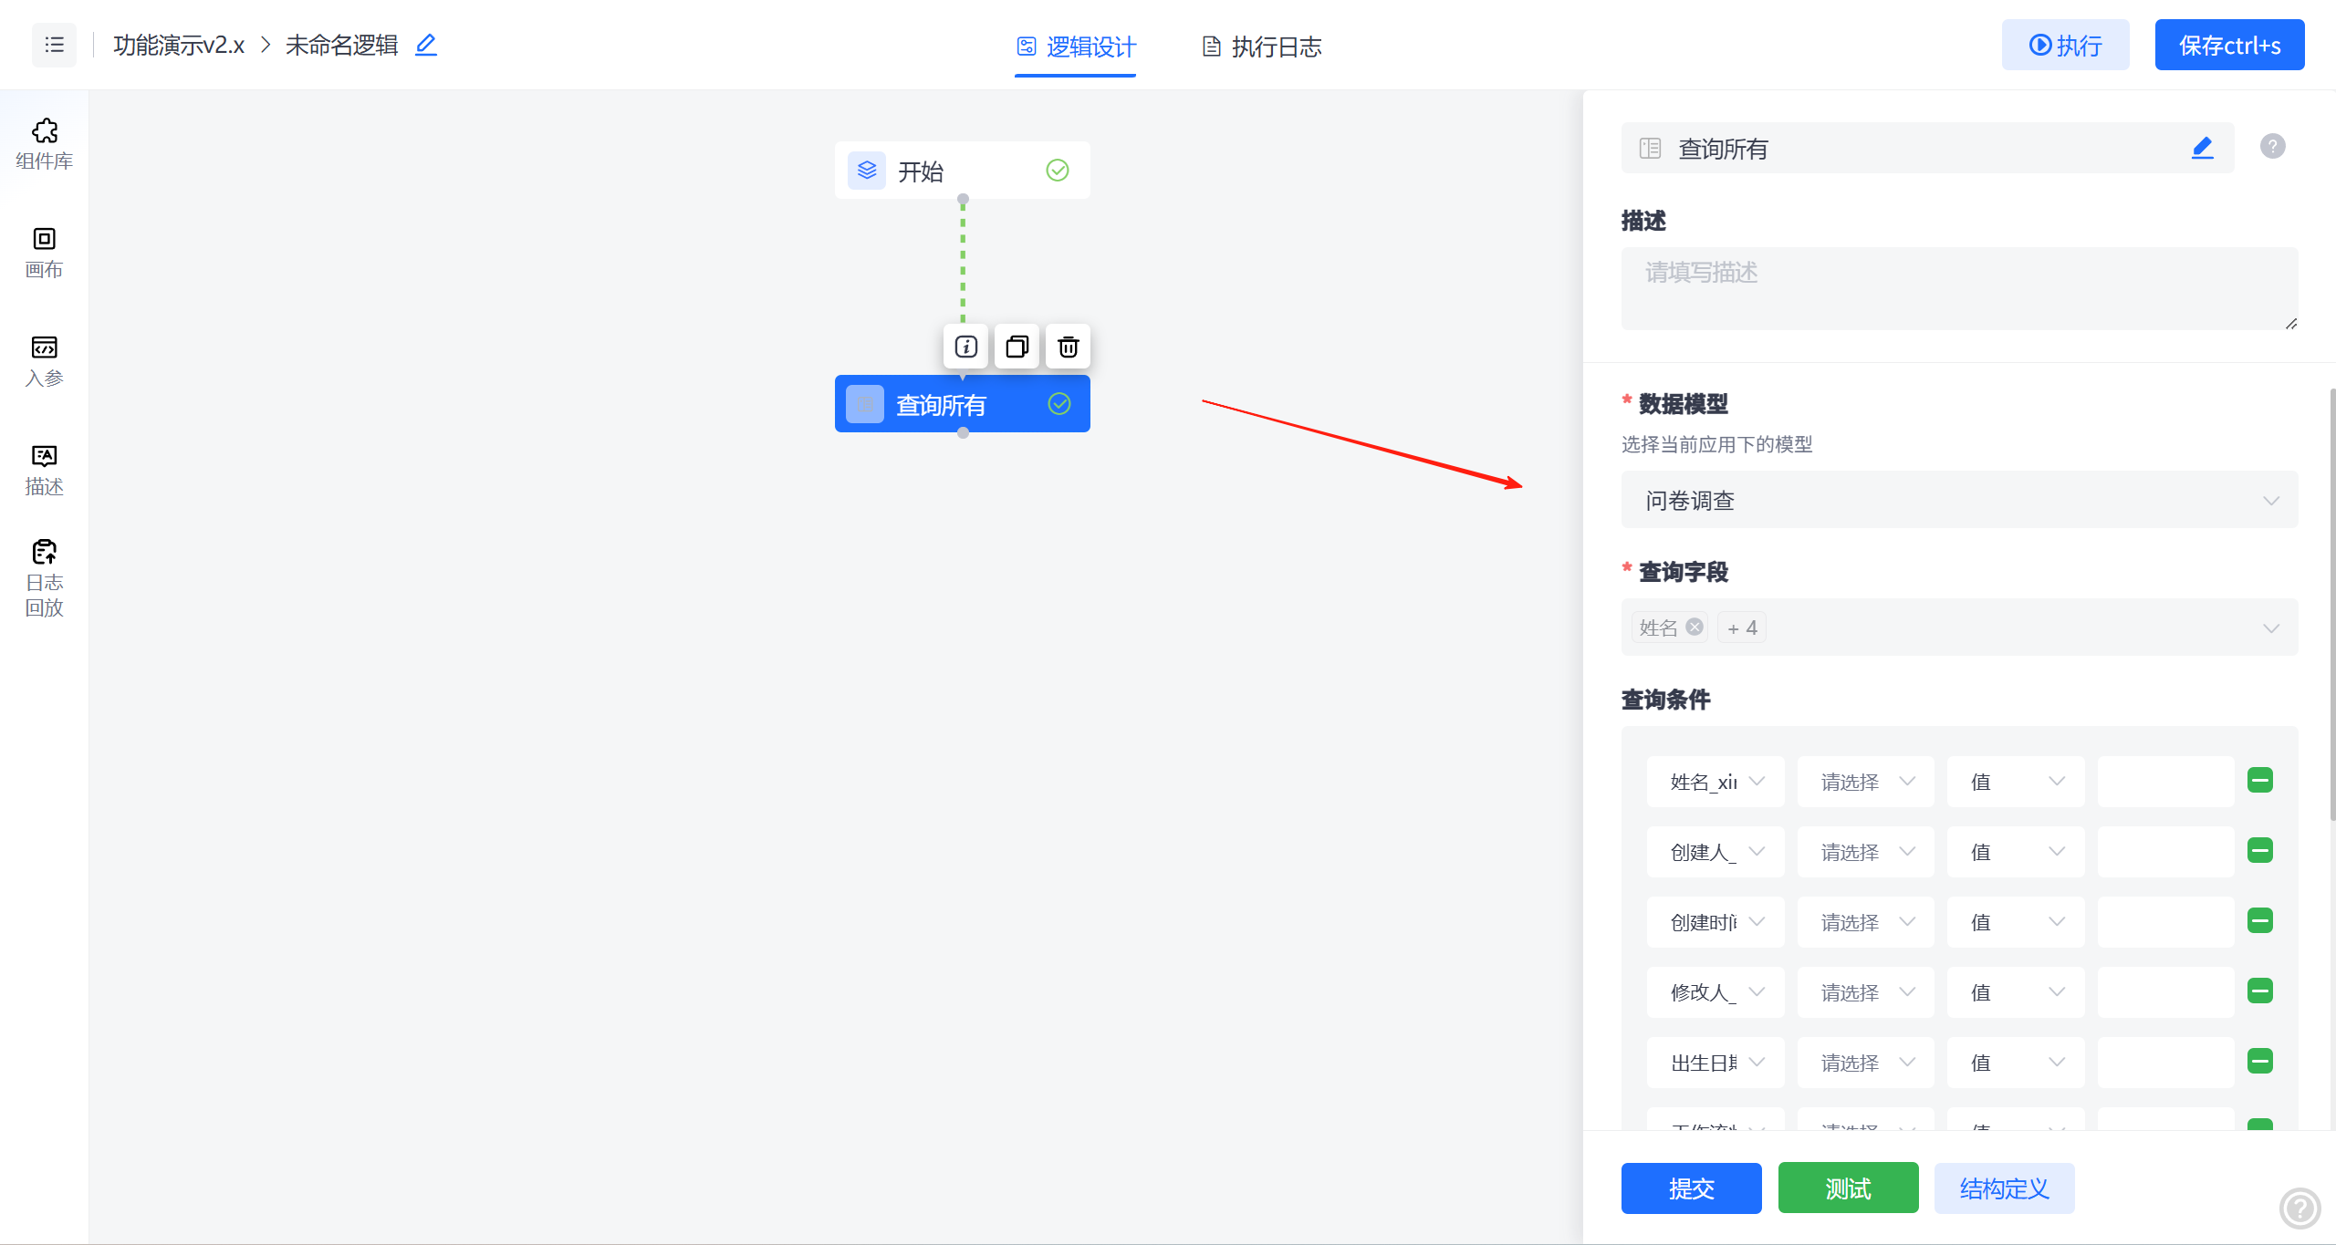Expand the 数据模型 dropdown showing 问卷调查
The image size is (2336, 1245).
1959,500
